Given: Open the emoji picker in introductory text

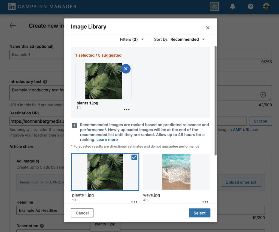Looking at the screenshot, I should 263,94.
